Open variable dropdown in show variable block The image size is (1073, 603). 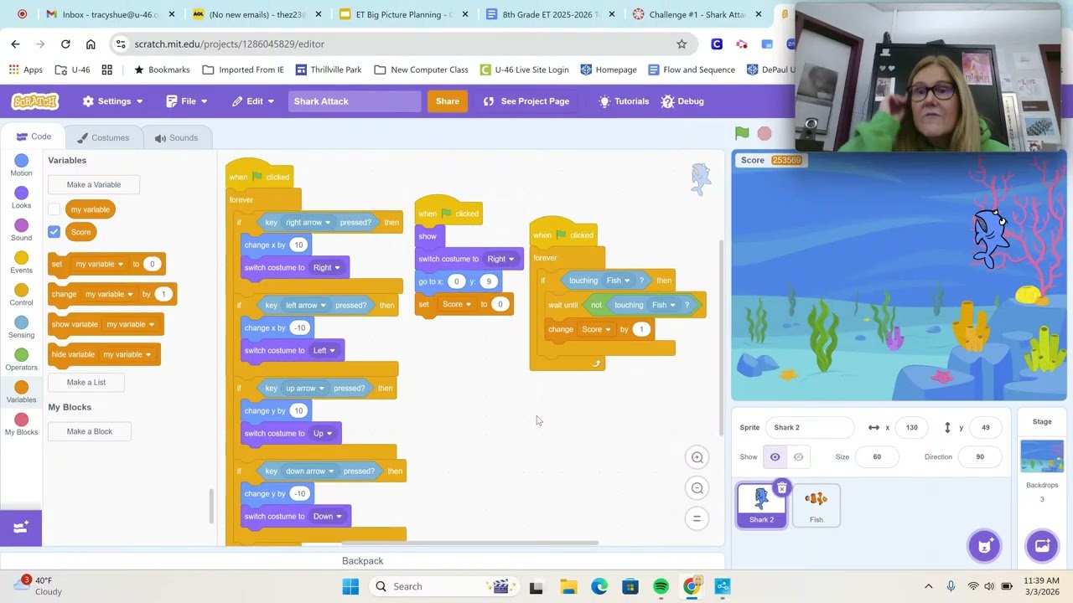[130, 324]
